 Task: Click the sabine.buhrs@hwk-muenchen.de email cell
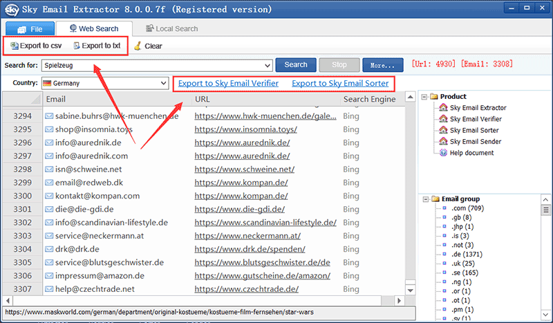117,116
